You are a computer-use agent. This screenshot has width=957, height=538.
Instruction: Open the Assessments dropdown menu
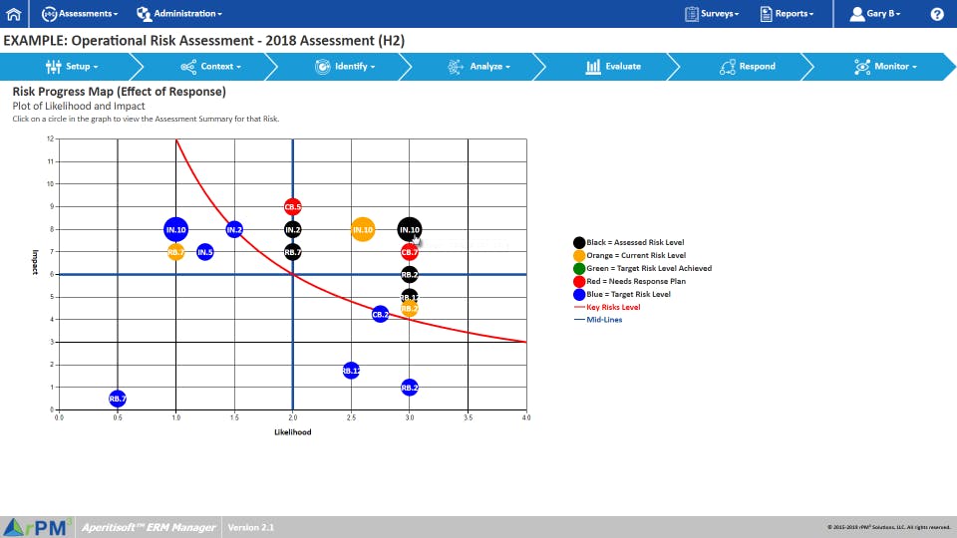pos(80,13)
